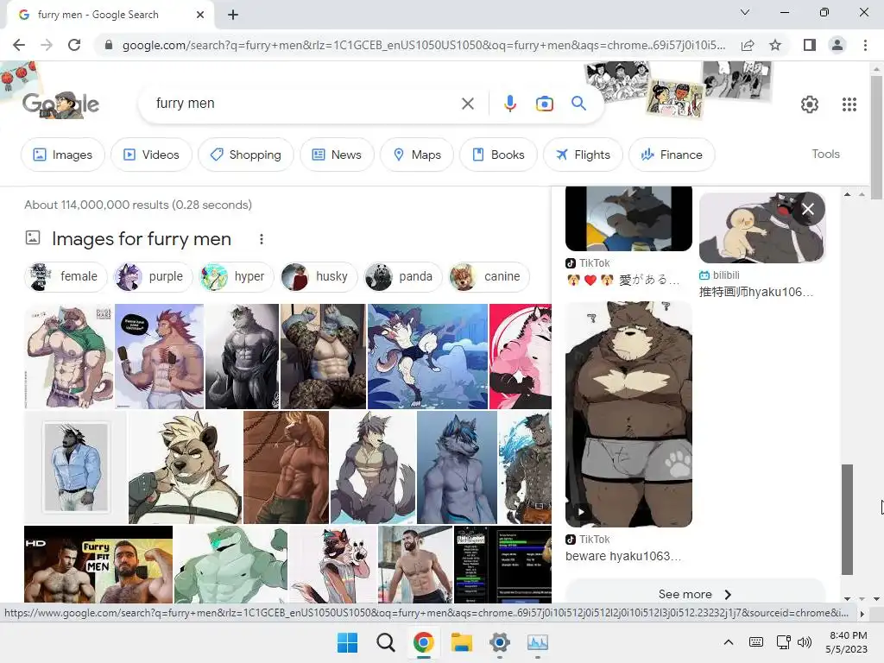Open the browser side panel
Image resolution: width=884 pixels, height=663 pixels.
point(810,45)
